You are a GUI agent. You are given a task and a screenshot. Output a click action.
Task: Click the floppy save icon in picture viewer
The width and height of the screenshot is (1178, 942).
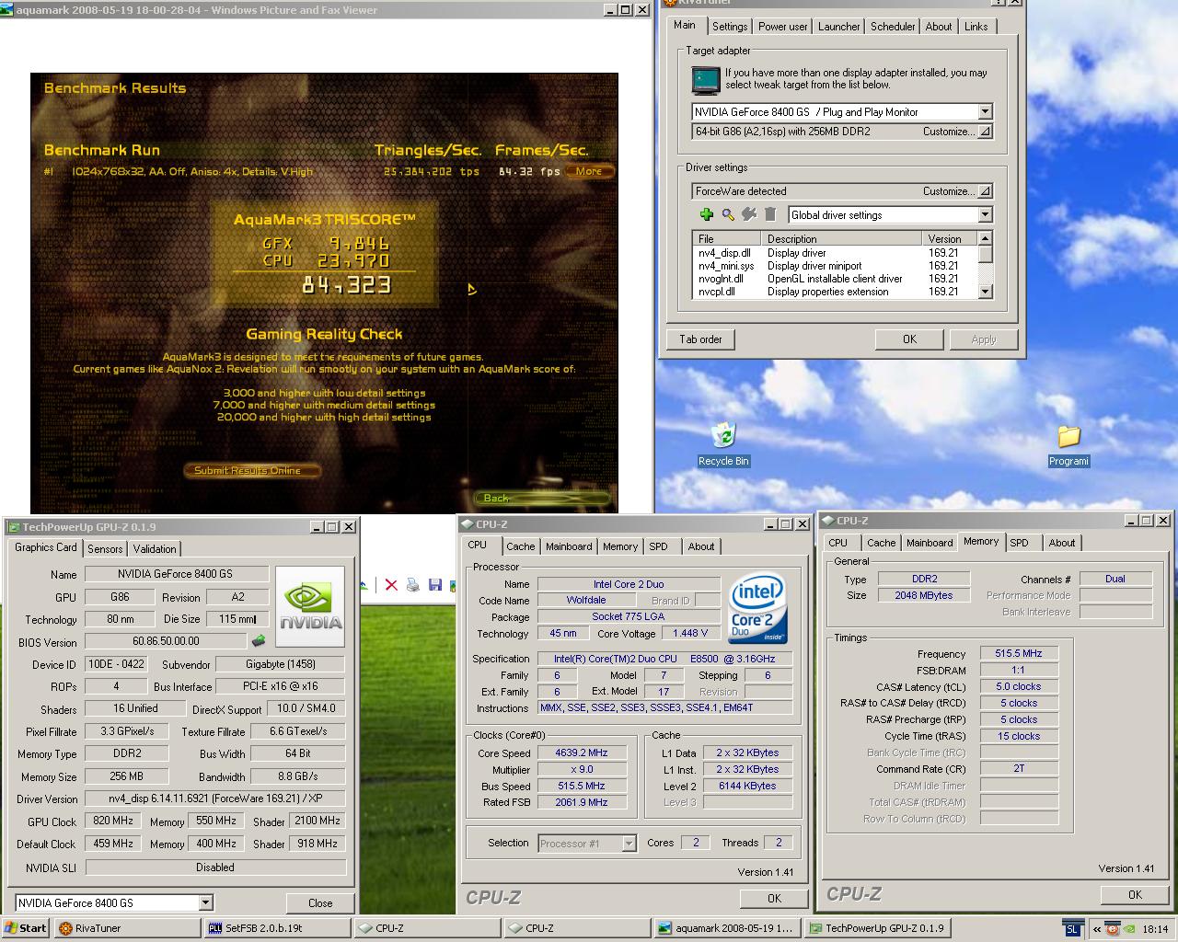pos(435,585)
